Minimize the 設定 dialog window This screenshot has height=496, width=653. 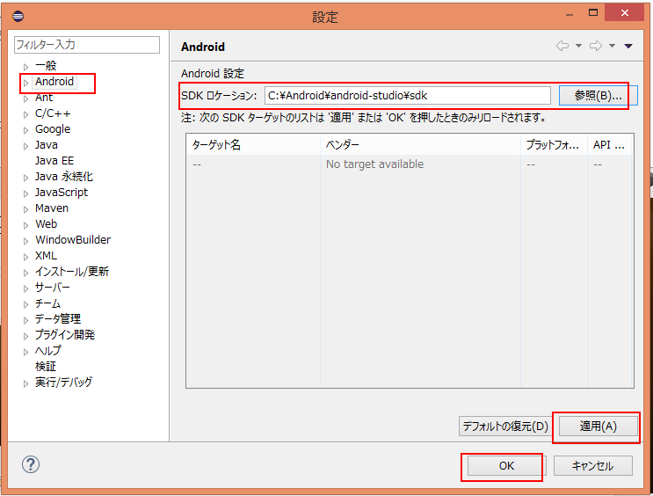pyautogui.click(x=570, y=14)
